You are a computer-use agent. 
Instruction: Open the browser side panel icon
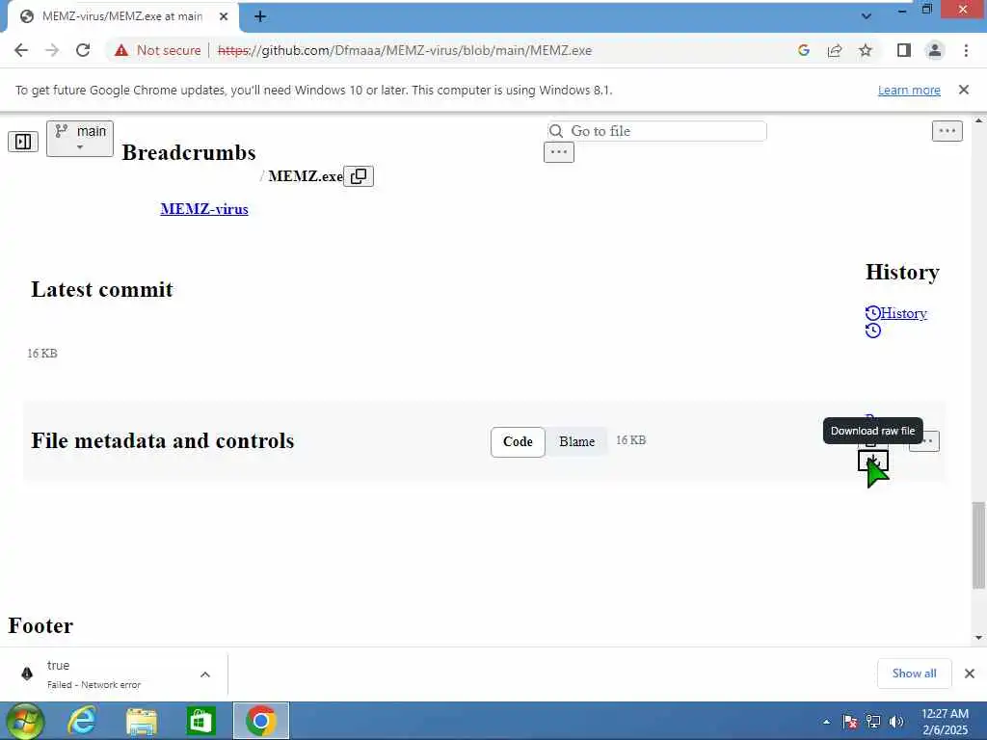(904, 50)
